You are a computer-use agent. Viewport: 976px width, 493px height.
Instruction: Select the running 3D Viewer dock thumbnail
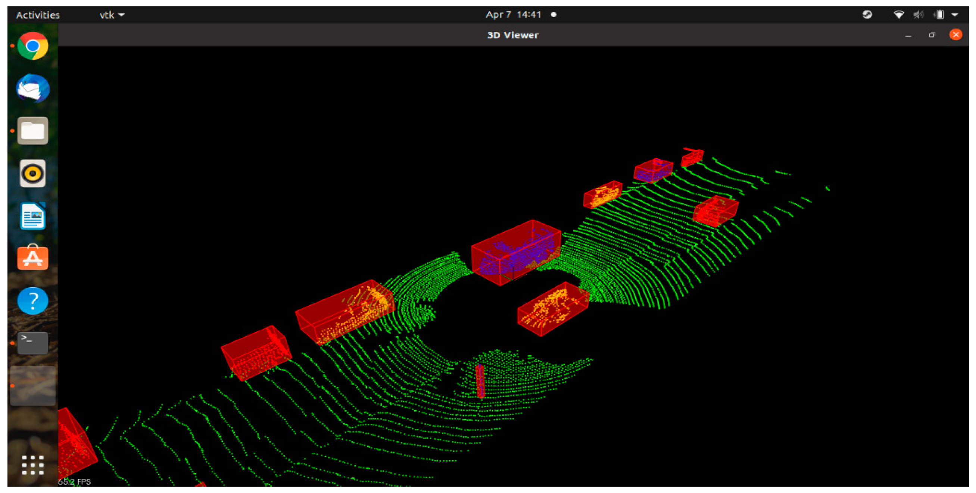[32, 386]
